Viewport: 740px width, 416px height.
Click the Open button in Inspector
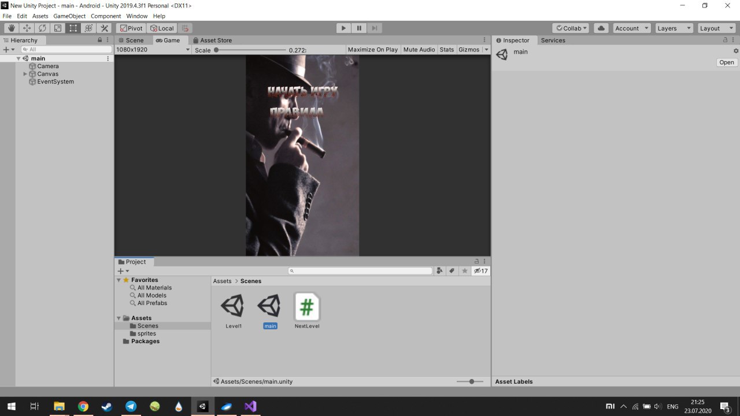[x=727, y=62]
